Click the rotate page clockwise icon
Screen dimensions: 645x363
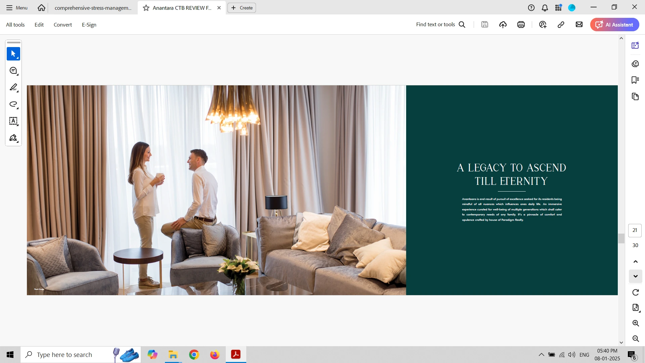(x=635, y=292)
